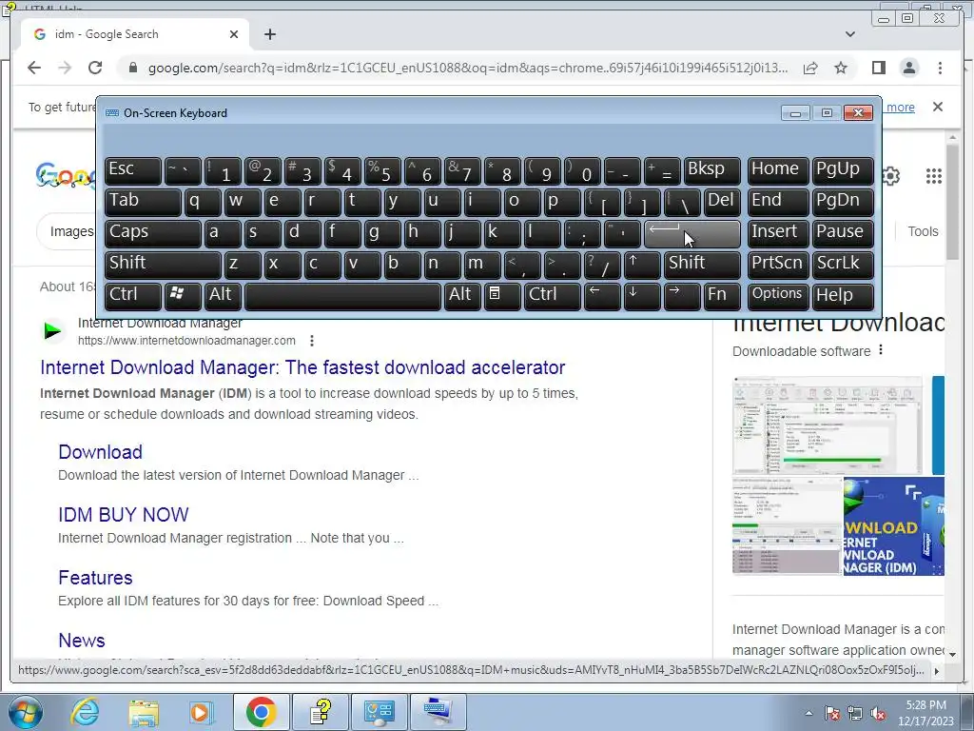974x731 pixels.
Task: Open the Download Internet Download Manager image
Action: coord(893,526)
